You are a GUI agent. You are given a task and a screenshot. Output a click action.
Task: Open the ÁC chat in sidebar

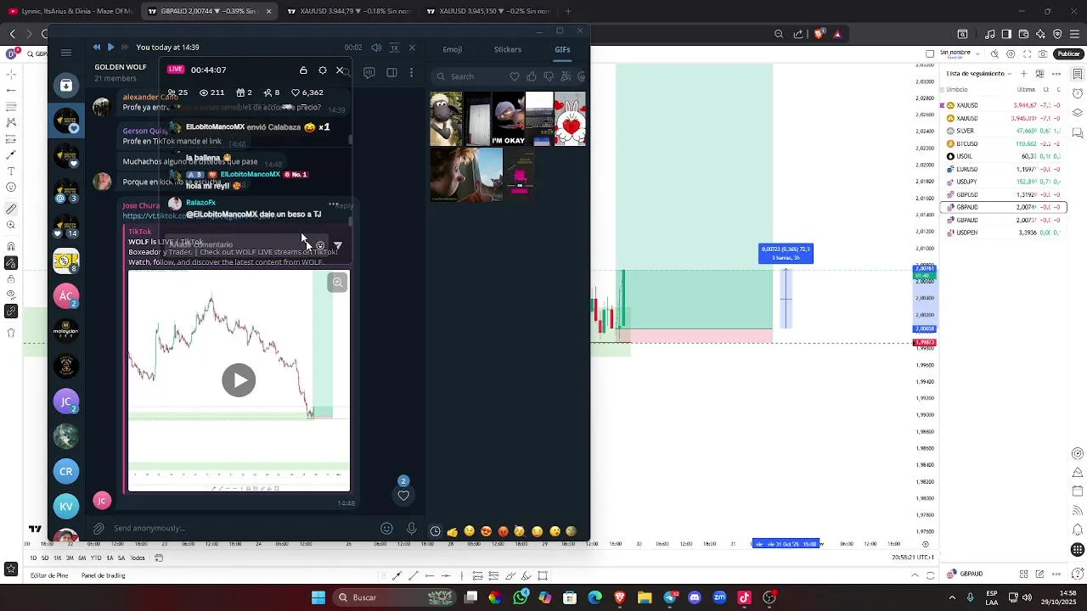point(66,296)
